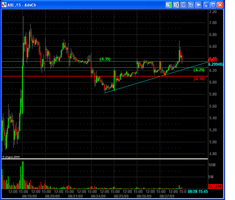The height and width of the screenshot is (200, 235).
Task: Maximize the AXL chart window
Action: (213, 5)
